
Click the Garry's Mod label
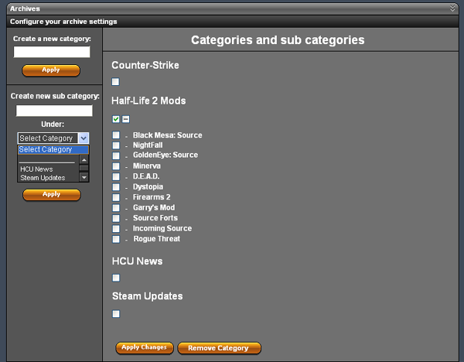[x=154, y=207]
